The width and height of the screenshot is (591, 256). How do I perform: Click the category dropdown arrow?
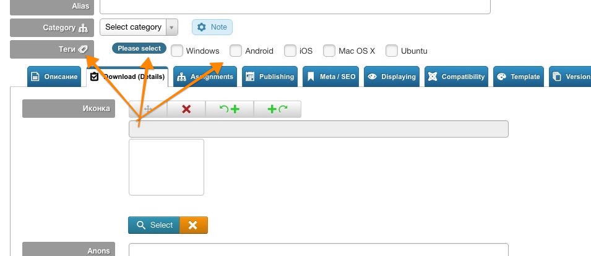[171, 27]
